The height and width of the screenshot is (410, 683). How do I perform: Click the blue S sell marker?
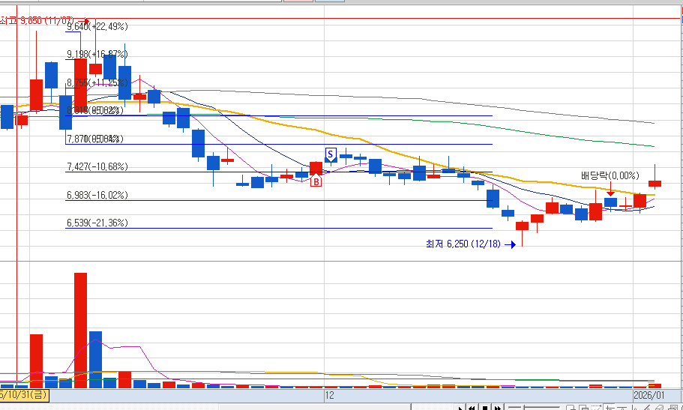[x=331, y=154]
